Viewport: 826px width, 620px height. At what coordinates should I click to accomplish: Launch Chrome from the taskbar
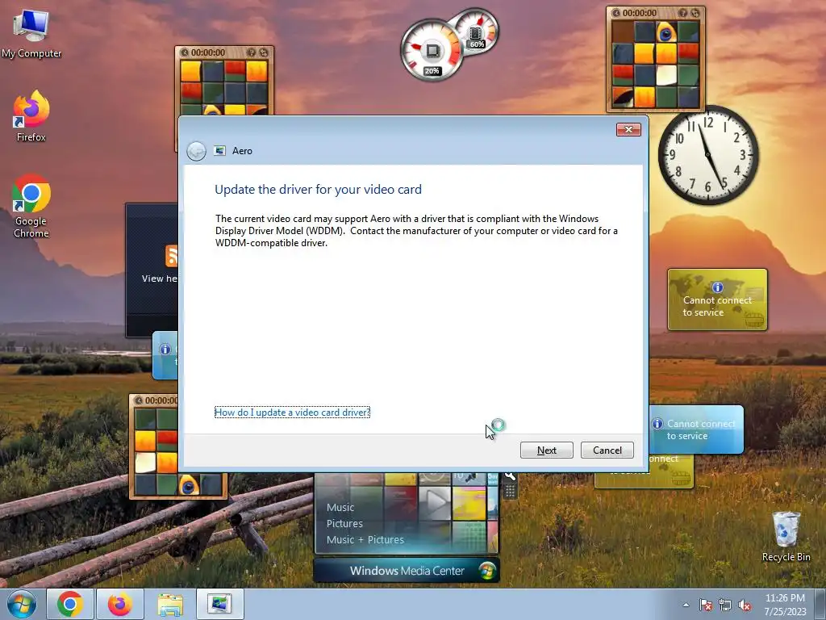pyautogui.click(x=70, y=604)
